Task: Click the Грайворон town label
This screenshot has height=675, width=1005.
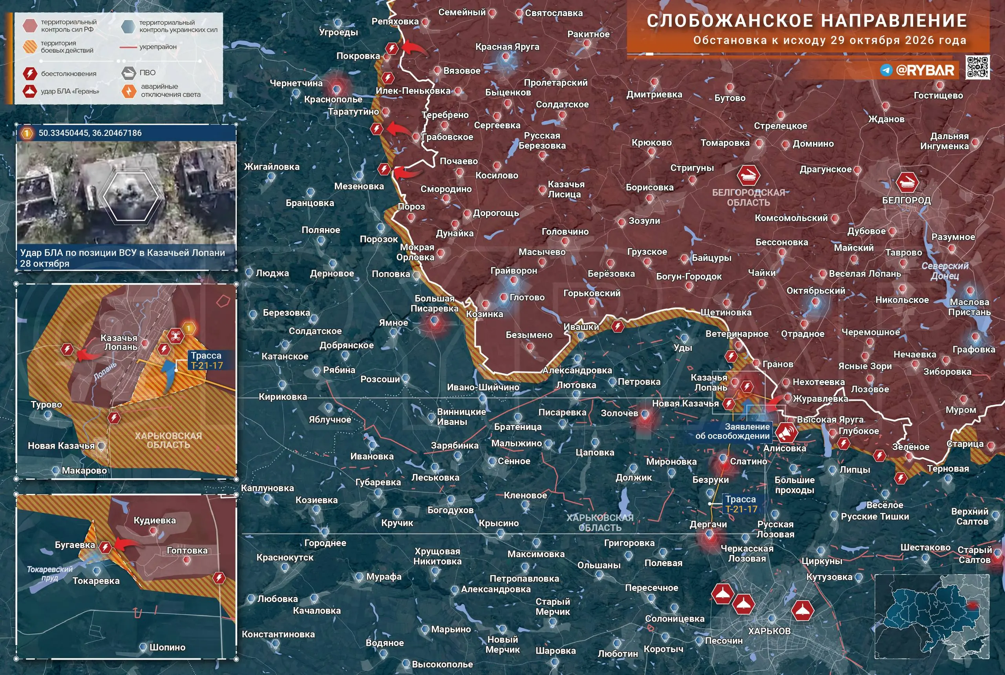Action: 514,271
